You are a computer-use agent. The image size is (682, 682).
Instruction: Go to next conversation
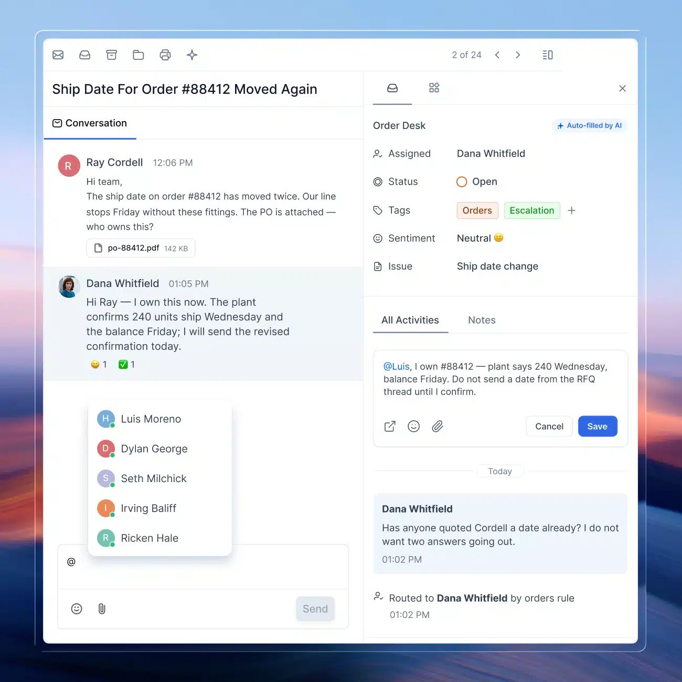[518, 55]
